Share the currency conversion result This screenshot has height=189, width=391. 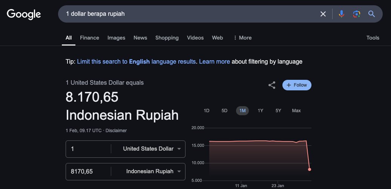pos(271,85)
